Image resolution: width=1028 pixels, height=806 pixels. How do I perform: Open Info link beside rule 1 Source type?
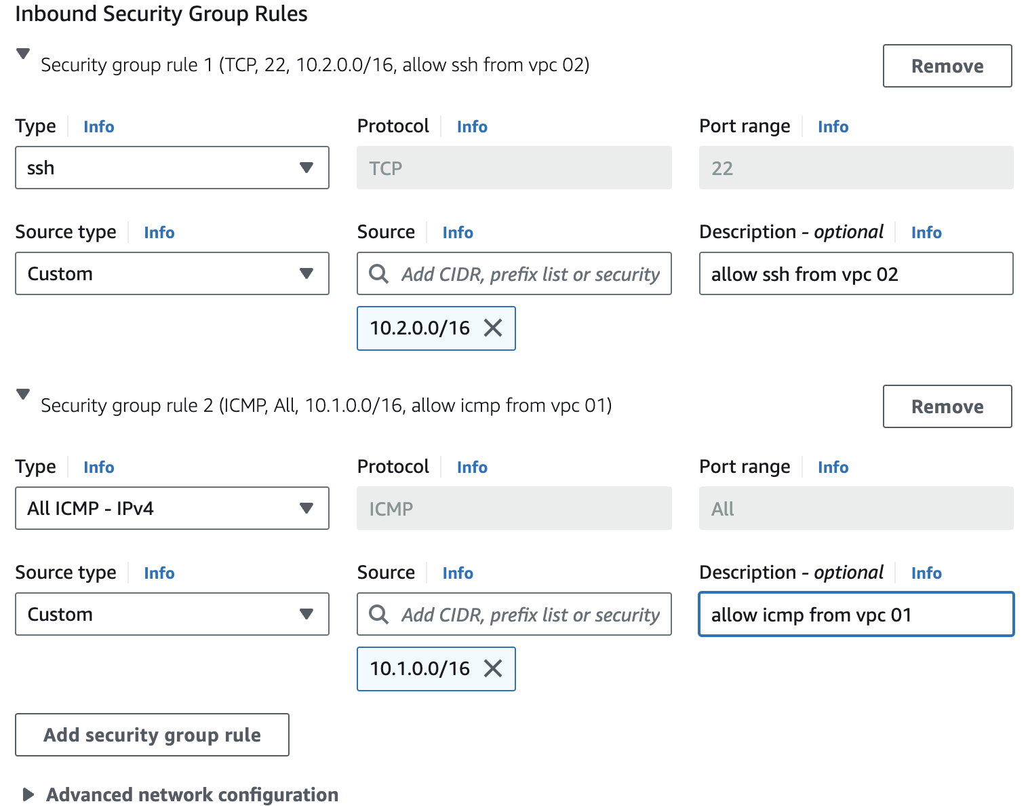click(x=159, y=233)
